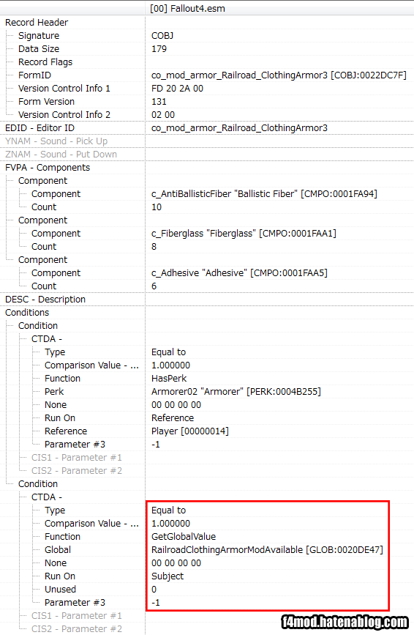Click the HasPerk function value
This screenshot has height=635, width=414.
click(x=169, y=378)
